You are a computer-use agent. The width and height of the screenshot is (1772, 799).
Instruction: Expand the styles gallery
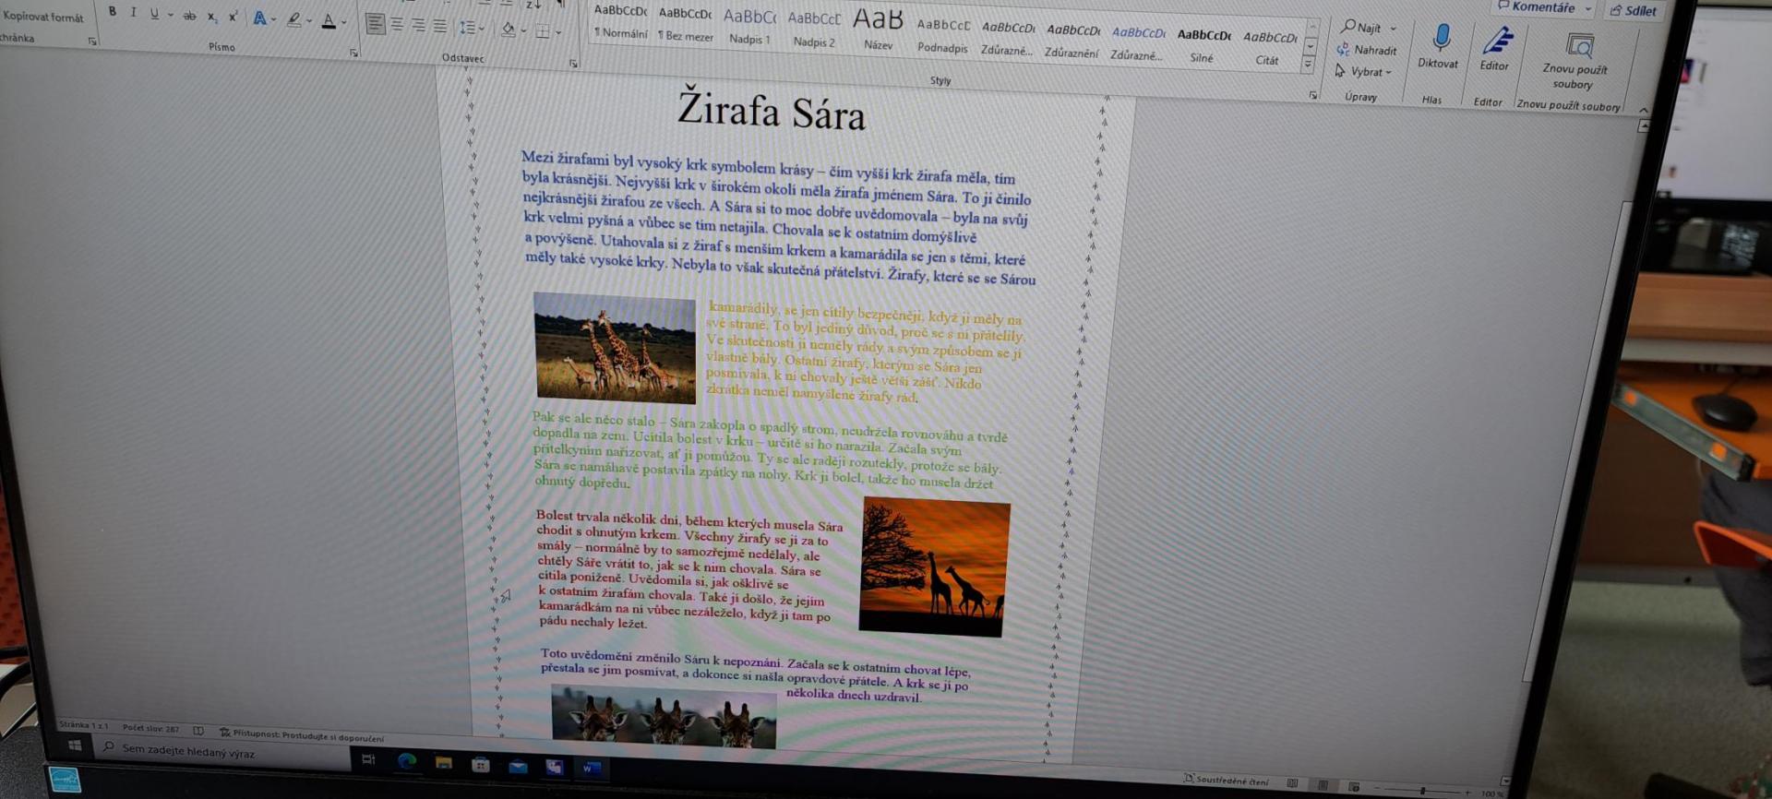1307,65
